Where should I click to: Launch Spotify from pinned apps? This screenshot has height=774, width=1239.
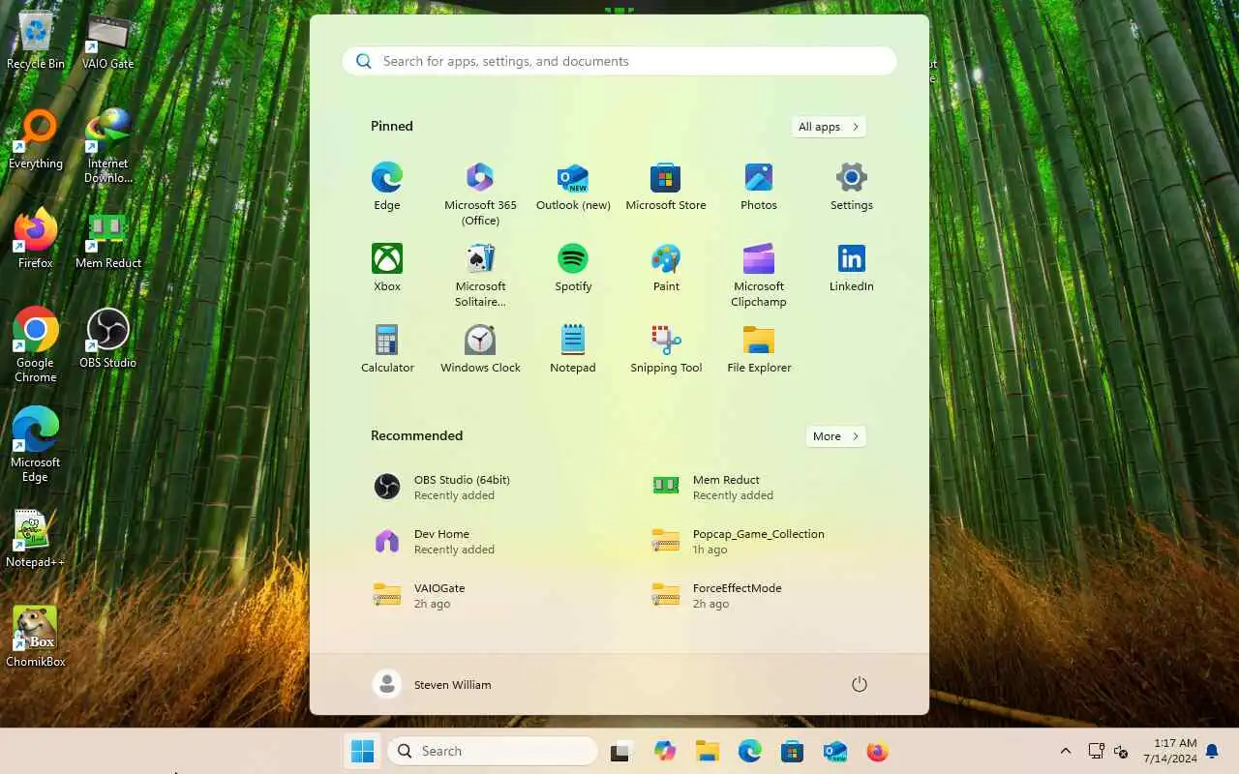coord(573,268)
